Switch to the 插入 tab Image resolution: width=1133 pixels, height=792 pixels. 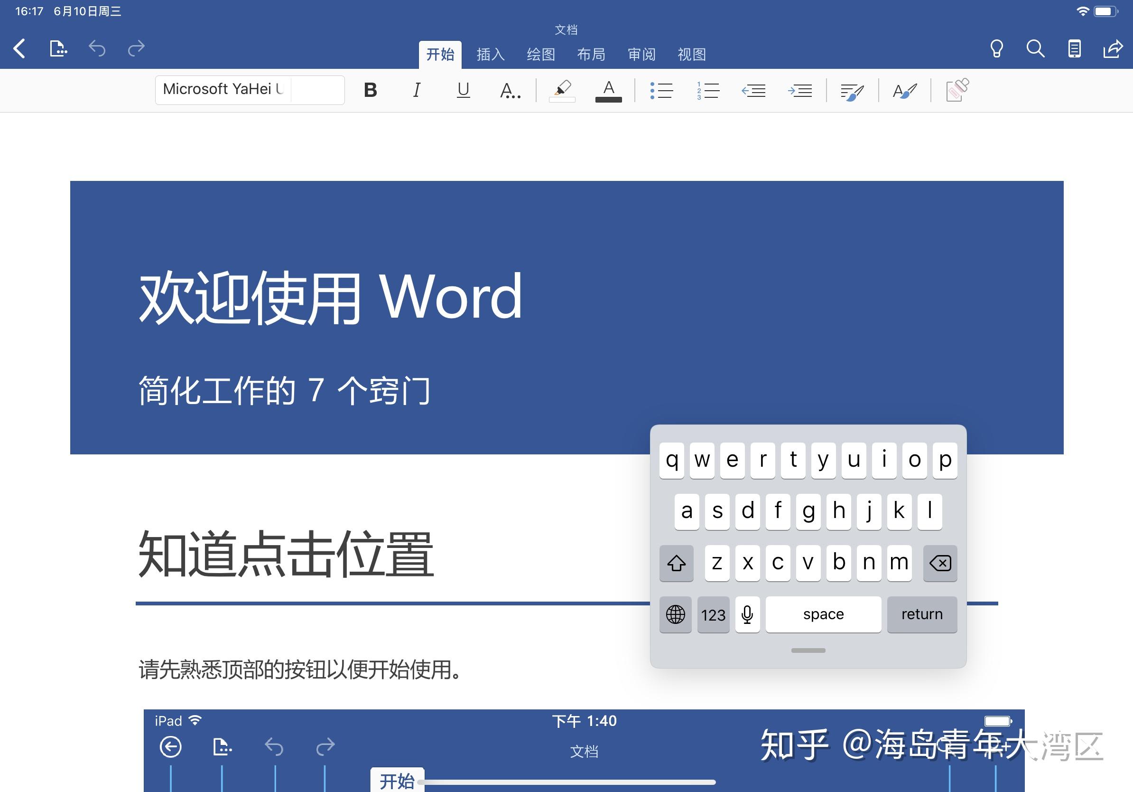(491, 54)
